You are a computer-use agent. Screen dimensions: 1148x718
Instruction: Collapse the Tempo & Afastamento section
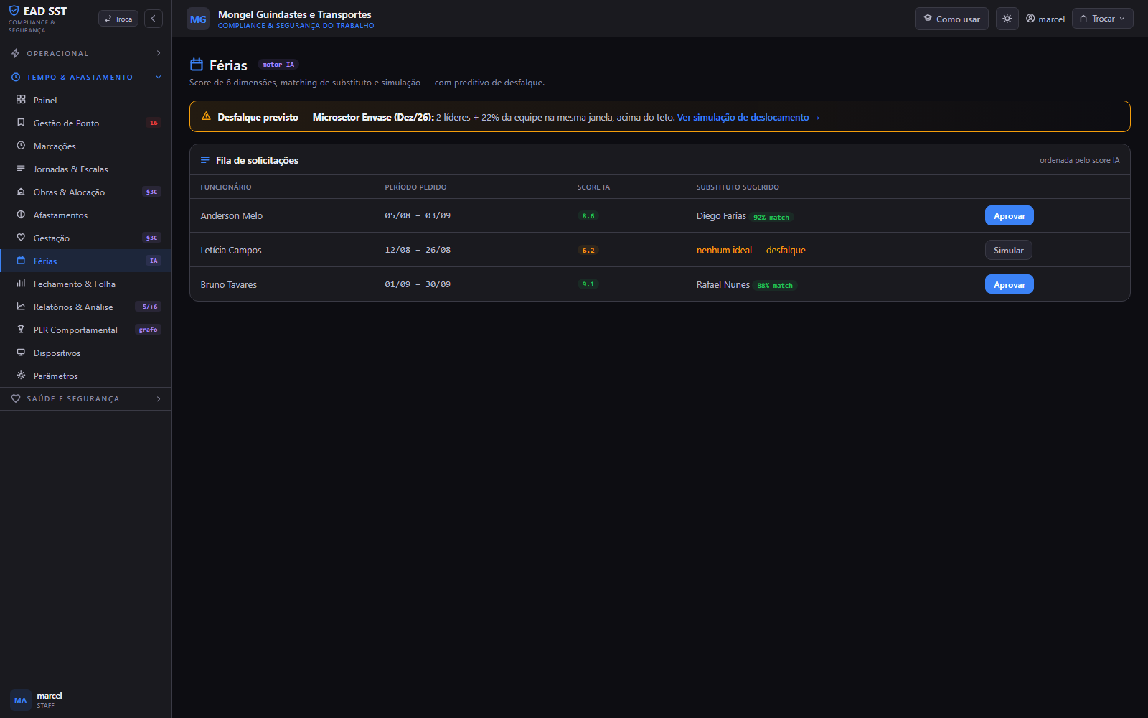(86, 77)
